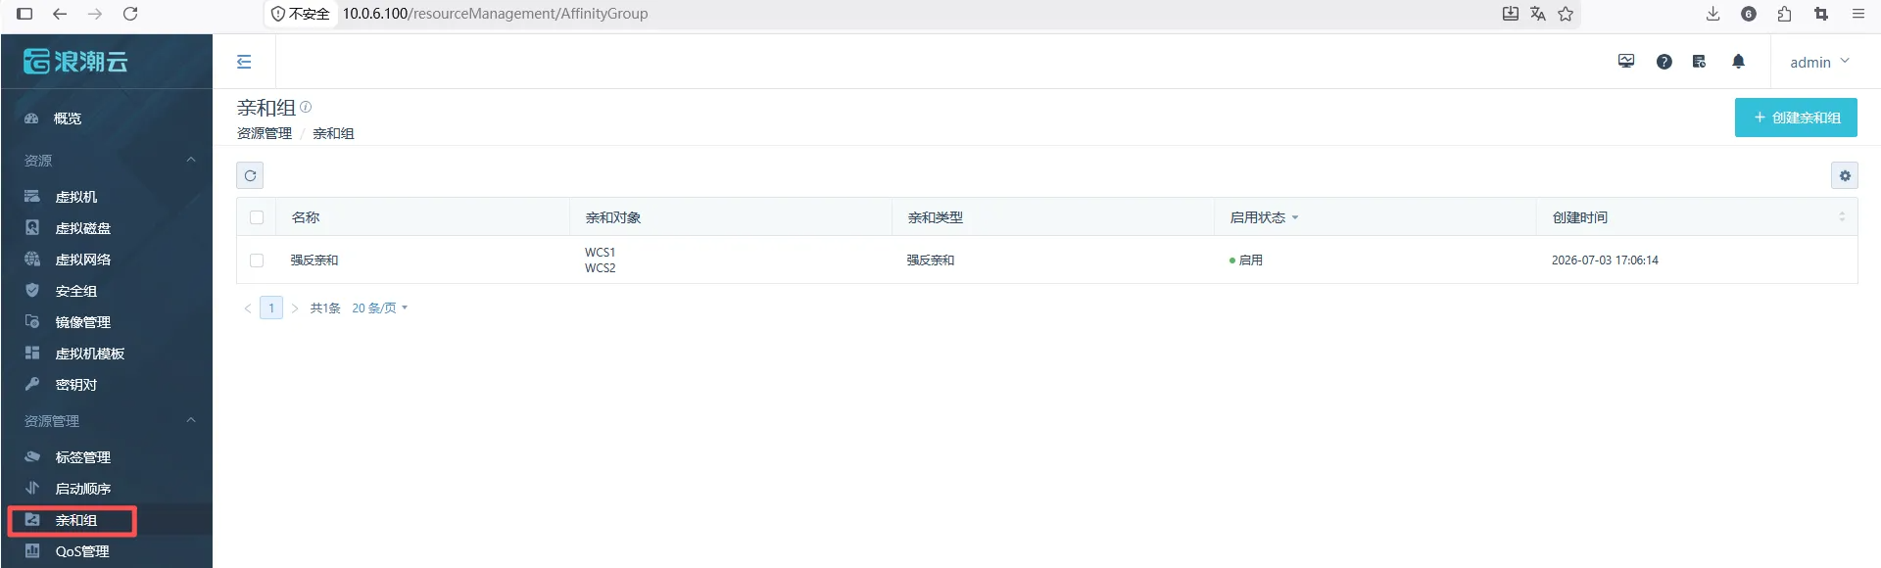Bookmark this page with star icon

coord(1566,14)
